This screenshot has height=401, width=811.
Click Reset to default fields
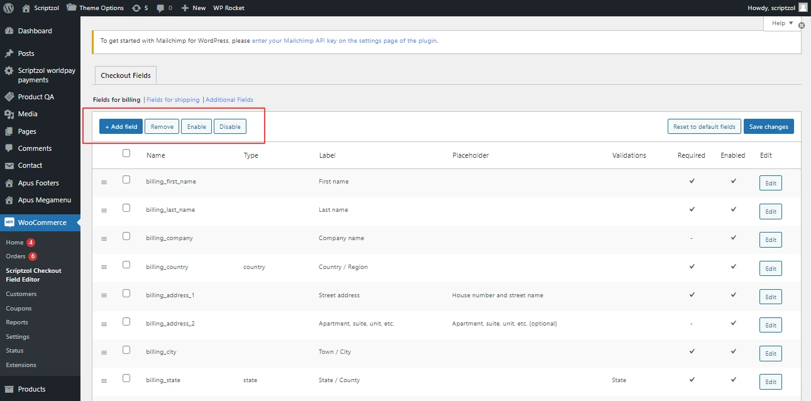click(x=704, y=127)
